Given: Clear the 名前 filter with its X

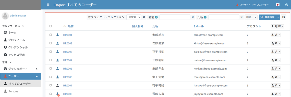Looking at the screenshot, I should coord(193,17).
